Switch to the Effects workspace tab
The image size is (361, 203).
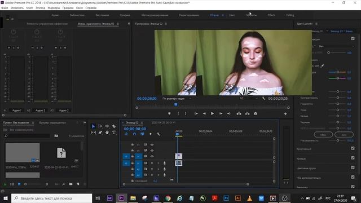click(271, 15)
